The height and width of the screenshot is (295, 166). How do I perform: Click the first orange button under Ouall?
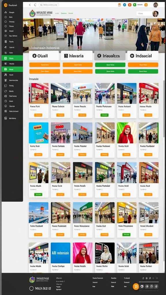coord(45,65)
